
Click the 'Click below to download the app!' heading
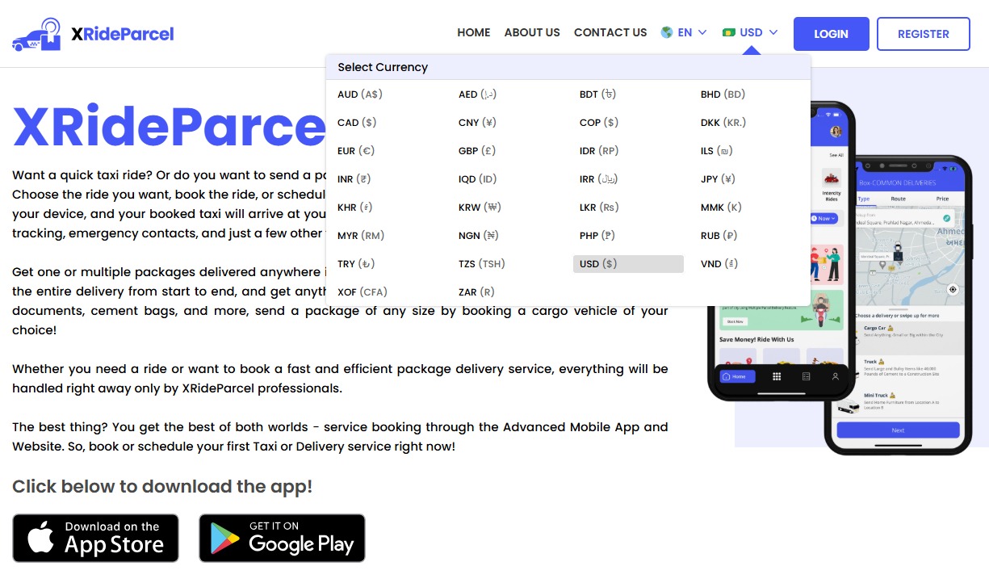pyautogui.click(x=162, y=487)
